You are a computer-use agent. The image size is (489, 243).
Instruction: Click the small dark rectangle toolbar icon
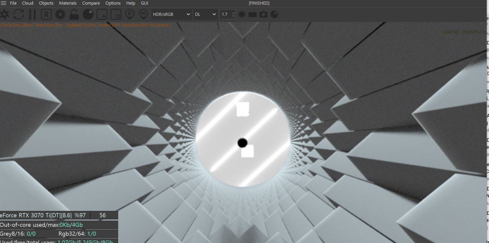[x=253, y=15]
